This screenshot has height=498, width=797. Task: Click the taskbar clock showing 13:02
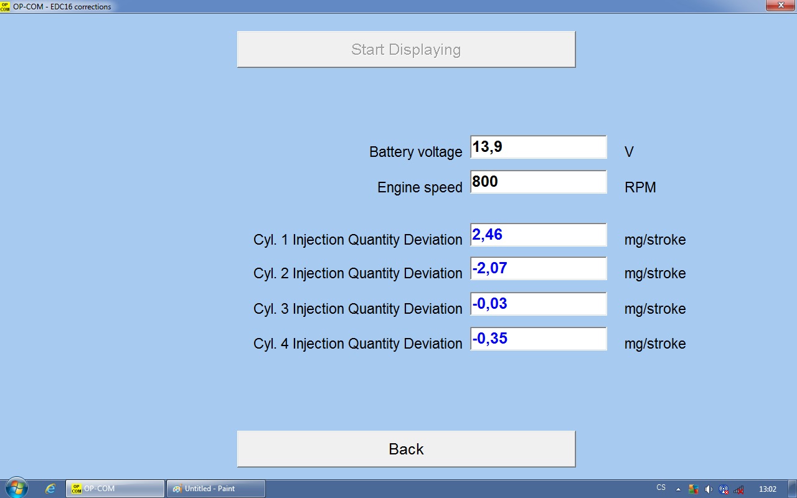(x=768, y=489)
